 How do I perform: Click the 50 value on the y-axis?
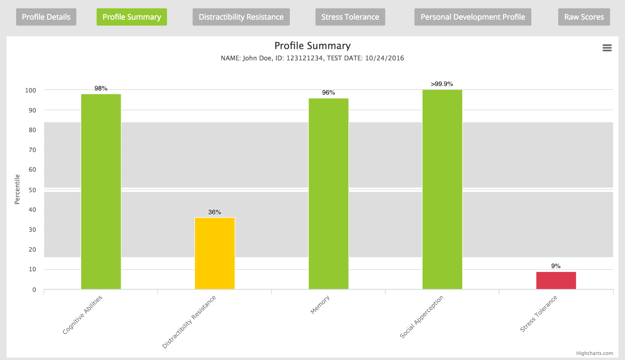tap(32, 190)
